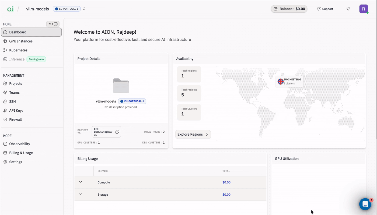Click the Support link
Image resolution: width=377 pixels, height=215 pixels.
[325, 9]
